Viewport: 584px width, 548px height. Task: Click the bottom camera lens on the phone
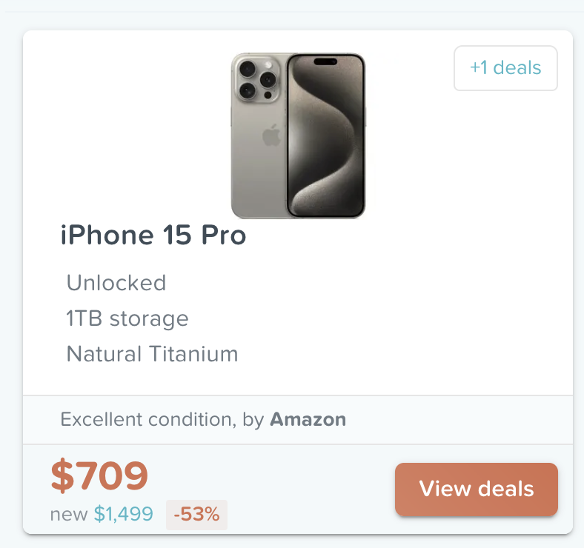coord(247,91)
